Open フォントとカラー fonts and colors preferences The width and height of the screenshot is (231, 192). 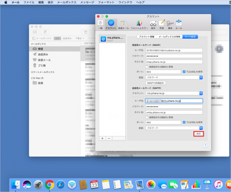139,24
